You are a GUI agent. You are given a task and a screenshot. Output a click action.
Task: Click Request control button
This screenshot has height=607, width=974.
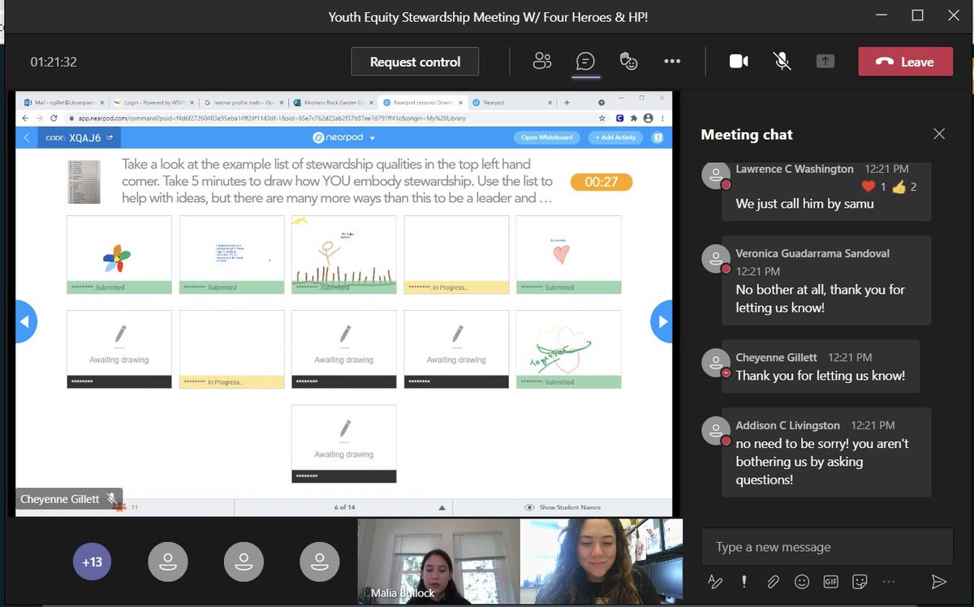(415, 62)
